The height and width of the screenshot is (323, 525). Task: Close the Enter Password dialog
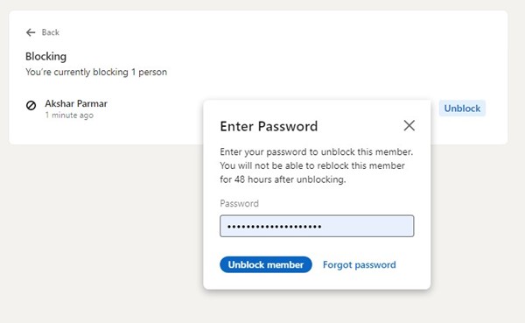click(409, 126)
